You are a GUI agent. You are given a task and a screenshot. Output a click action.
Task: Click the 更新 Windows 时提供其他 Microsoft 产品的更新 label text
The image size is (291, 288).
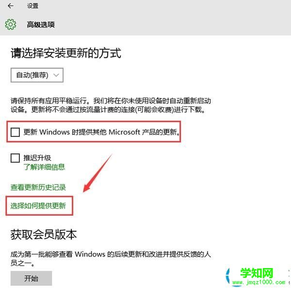[102, 132]
